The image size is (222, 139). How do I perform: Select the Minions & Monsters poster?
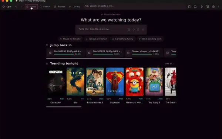(135, 82)
